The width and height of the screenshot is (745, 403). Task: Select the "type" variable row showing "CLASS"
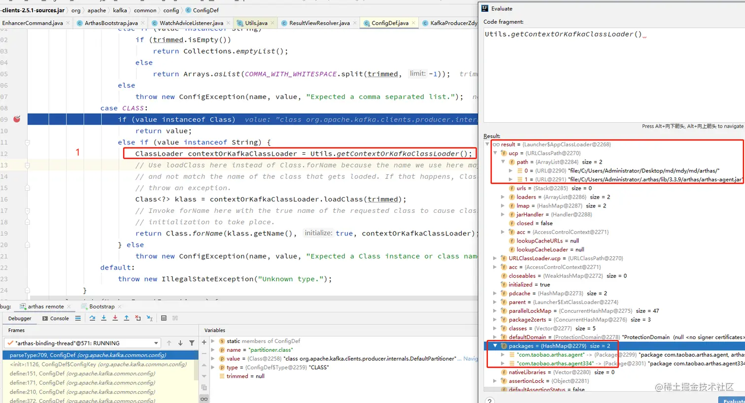pyautogui.click(x=344, y=368)
